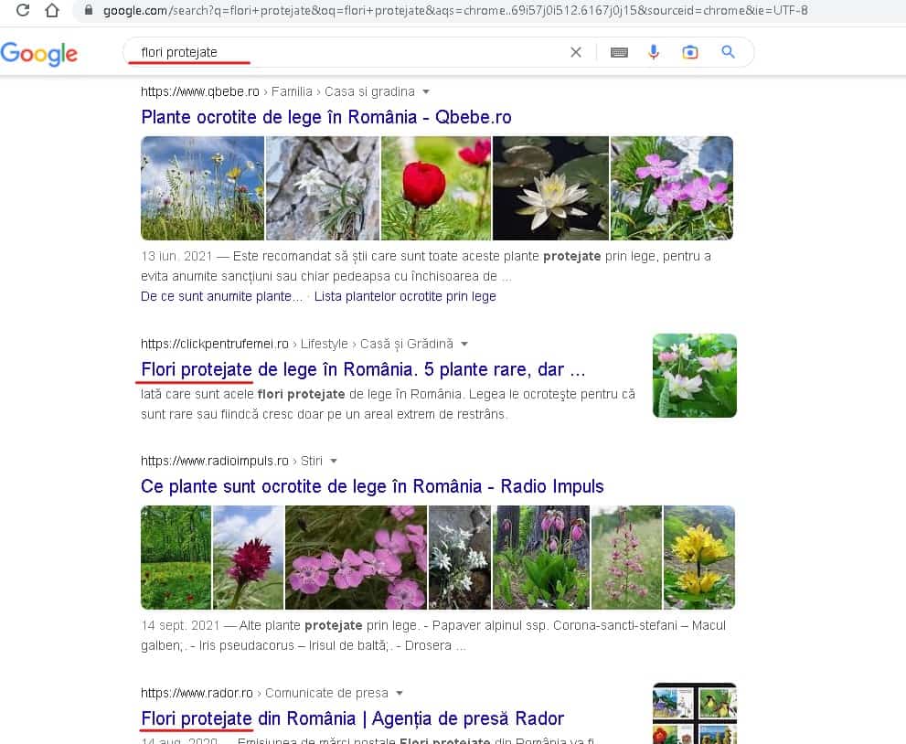The image size is (906, 744).
Task: Start voice search with microphone icon
Action: click(x=654, y=52)
